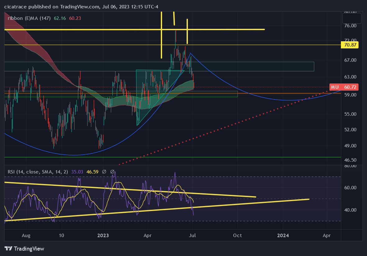The height and width of the screenshot is (256, 367).
Task: Click the red 60.23 ribbon value
Action: 75,18
